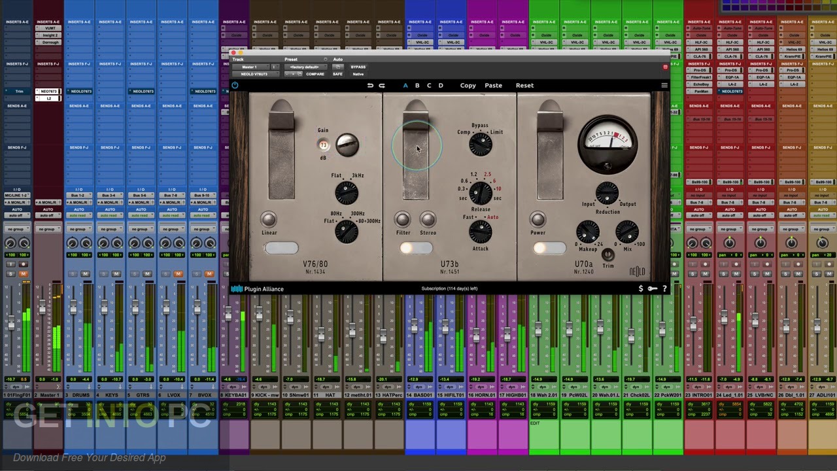Open the no group dropdown on BVOX track

[x=202, y=229]
